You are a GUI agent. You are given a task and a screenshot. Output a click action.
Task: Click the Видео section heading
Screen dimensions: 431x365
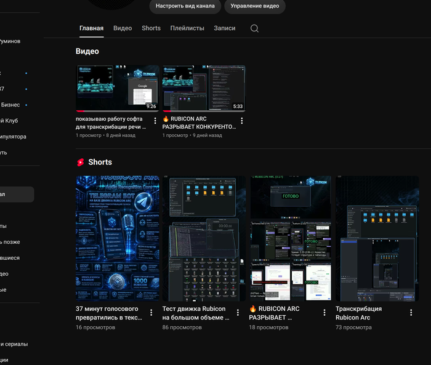(x=87, y=52)
